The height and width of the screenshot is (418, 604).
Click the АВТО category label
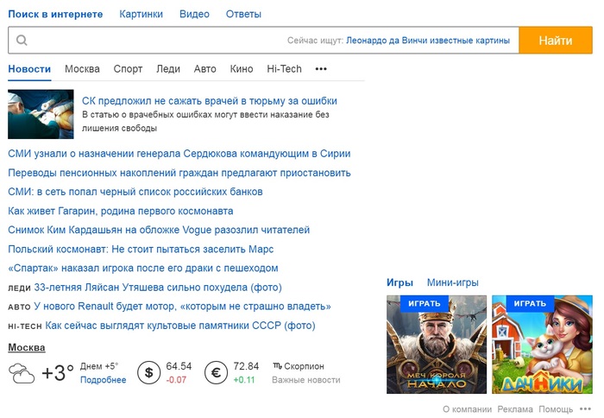19,307
